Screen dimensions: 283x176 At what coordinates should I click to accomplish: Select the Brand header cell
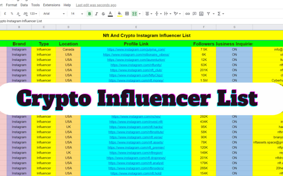19,44
